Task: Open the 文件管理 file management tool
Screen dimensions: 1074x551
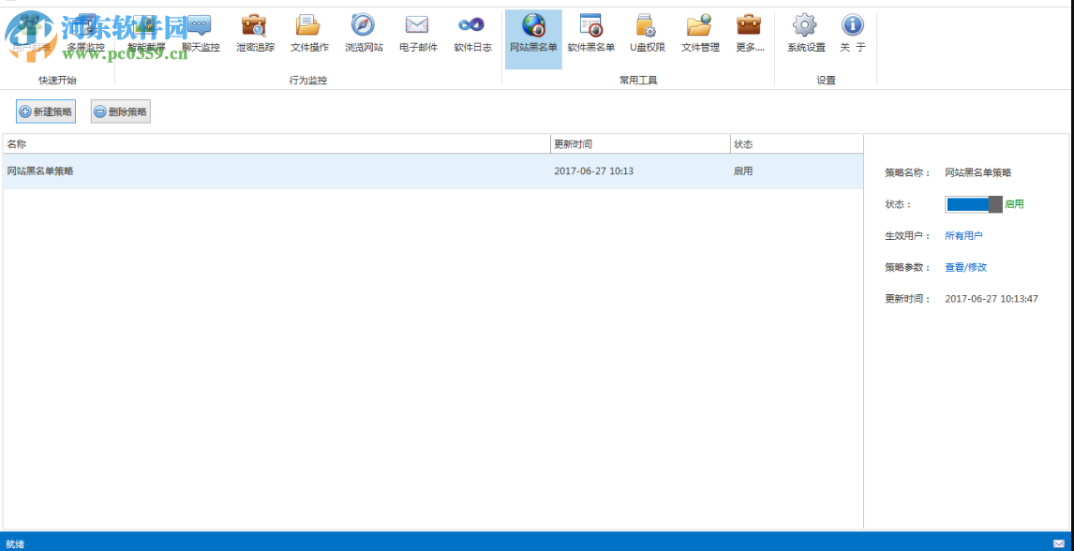Action: click(700, 34)
